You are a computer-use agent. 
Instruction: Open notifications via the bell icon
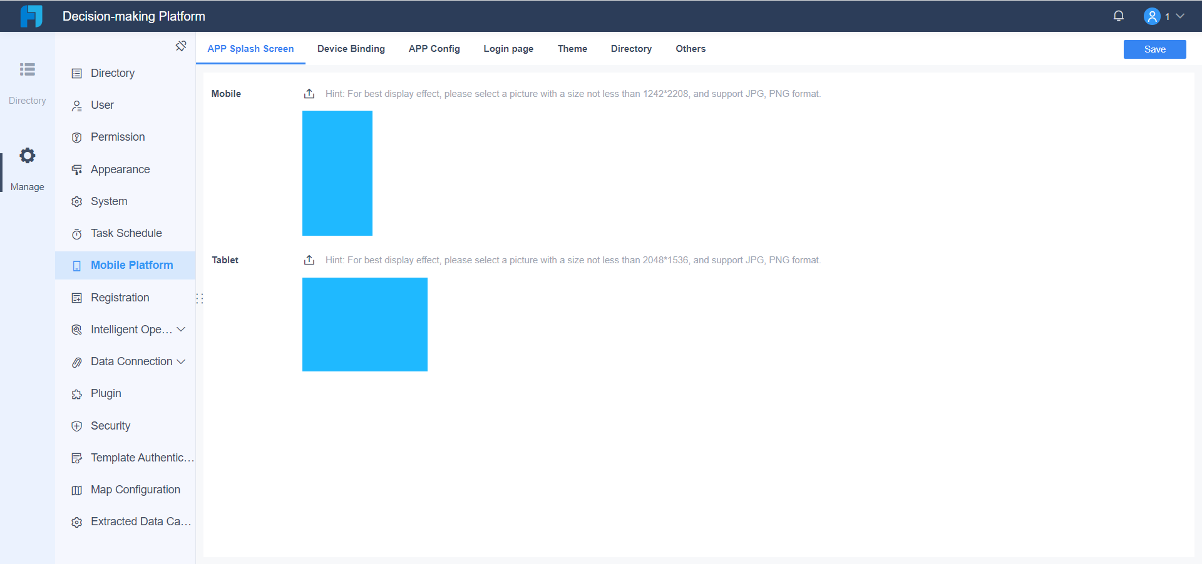tap(1119, 16)
